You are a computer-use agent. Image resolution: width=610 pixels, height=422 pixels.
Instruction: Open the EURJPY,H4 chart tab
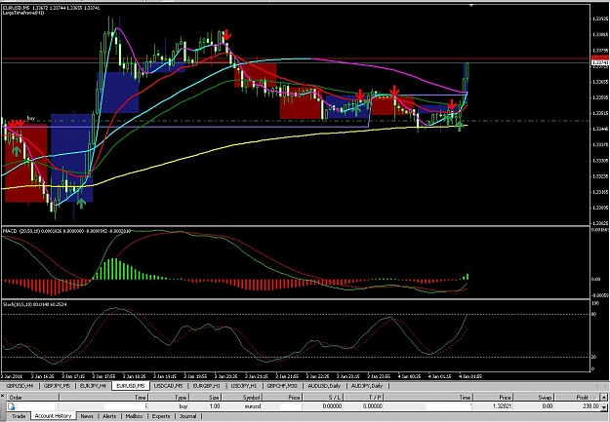93,386
